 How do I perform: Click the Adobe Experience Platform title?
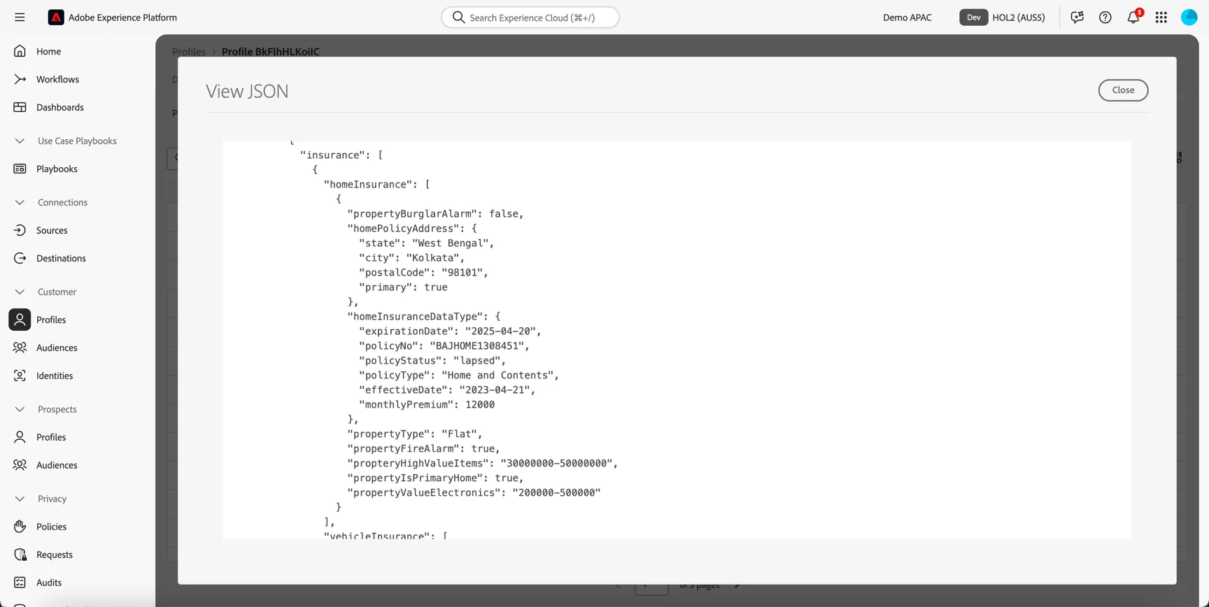click(122, 17)
